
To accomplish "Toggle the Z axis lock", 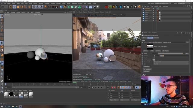I will pyautogui.click(x=41, y=7).
